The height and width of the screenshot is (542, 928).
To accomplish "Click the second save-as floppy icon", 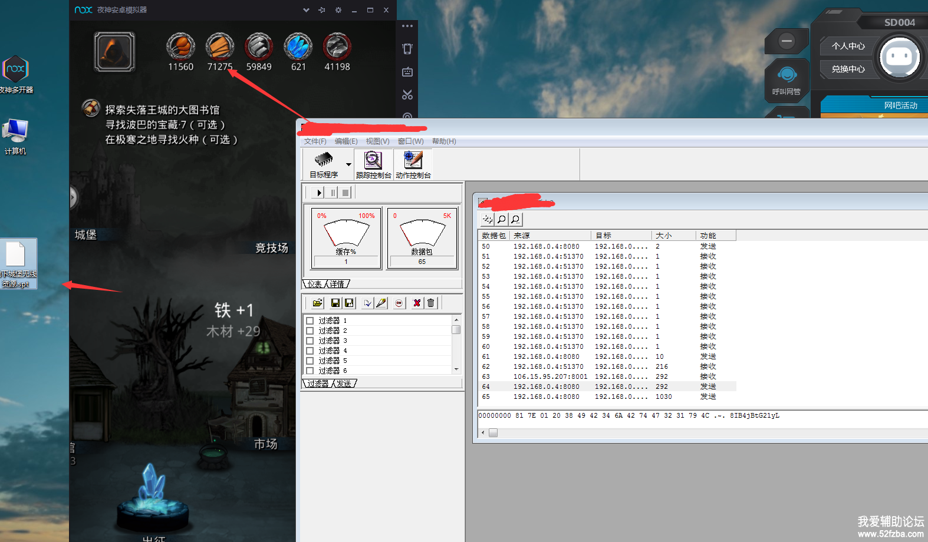I will click(349, 303).
